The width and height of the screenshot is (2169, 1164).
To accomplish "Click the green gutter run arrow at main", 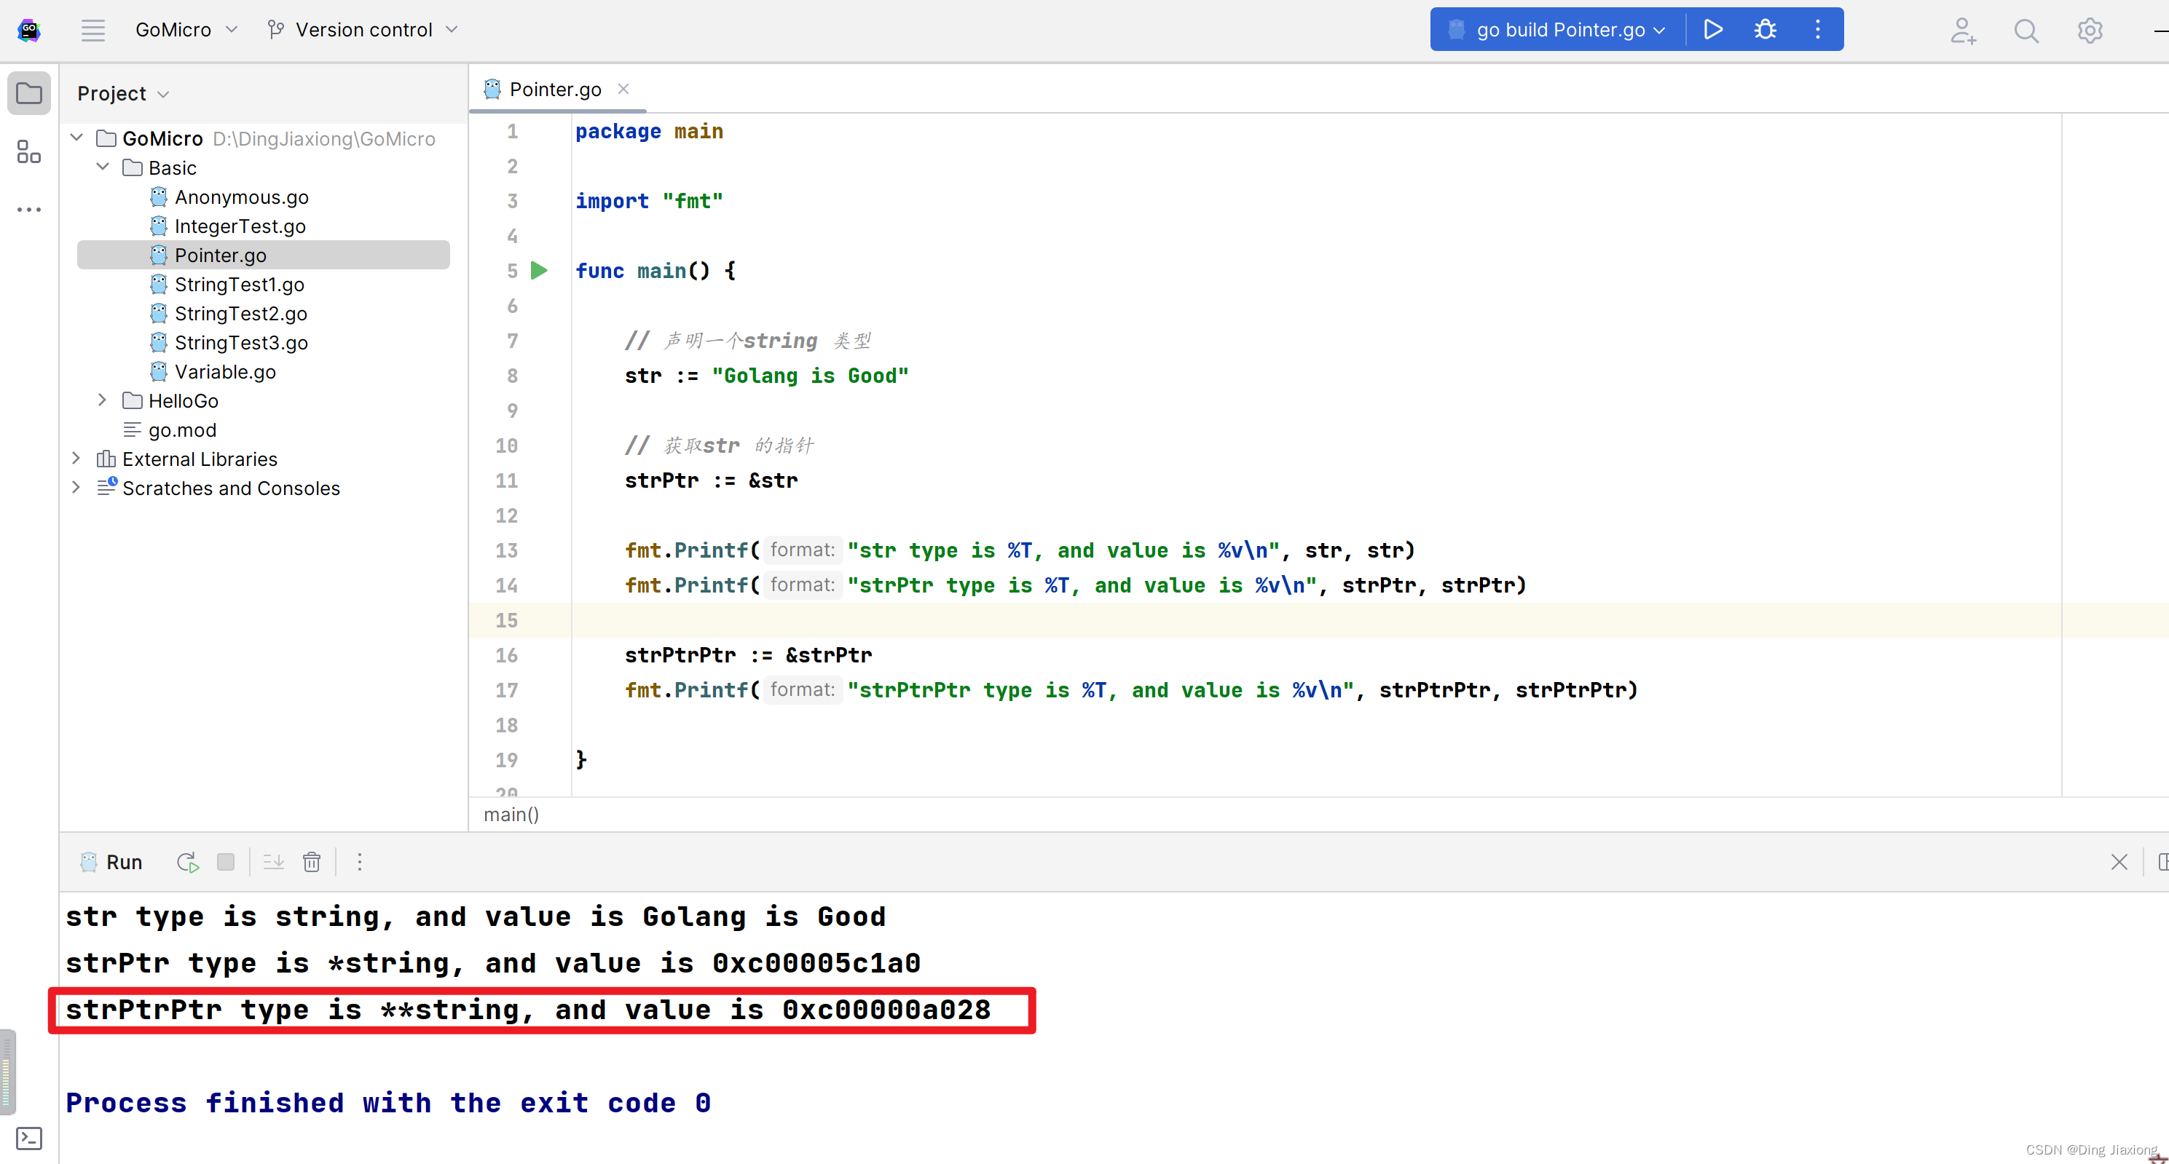I will click(x=539, y=270).
